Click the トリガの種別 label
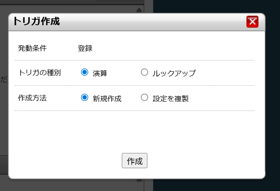The width and height of the screenshot is (280, 191). point(40,73)
